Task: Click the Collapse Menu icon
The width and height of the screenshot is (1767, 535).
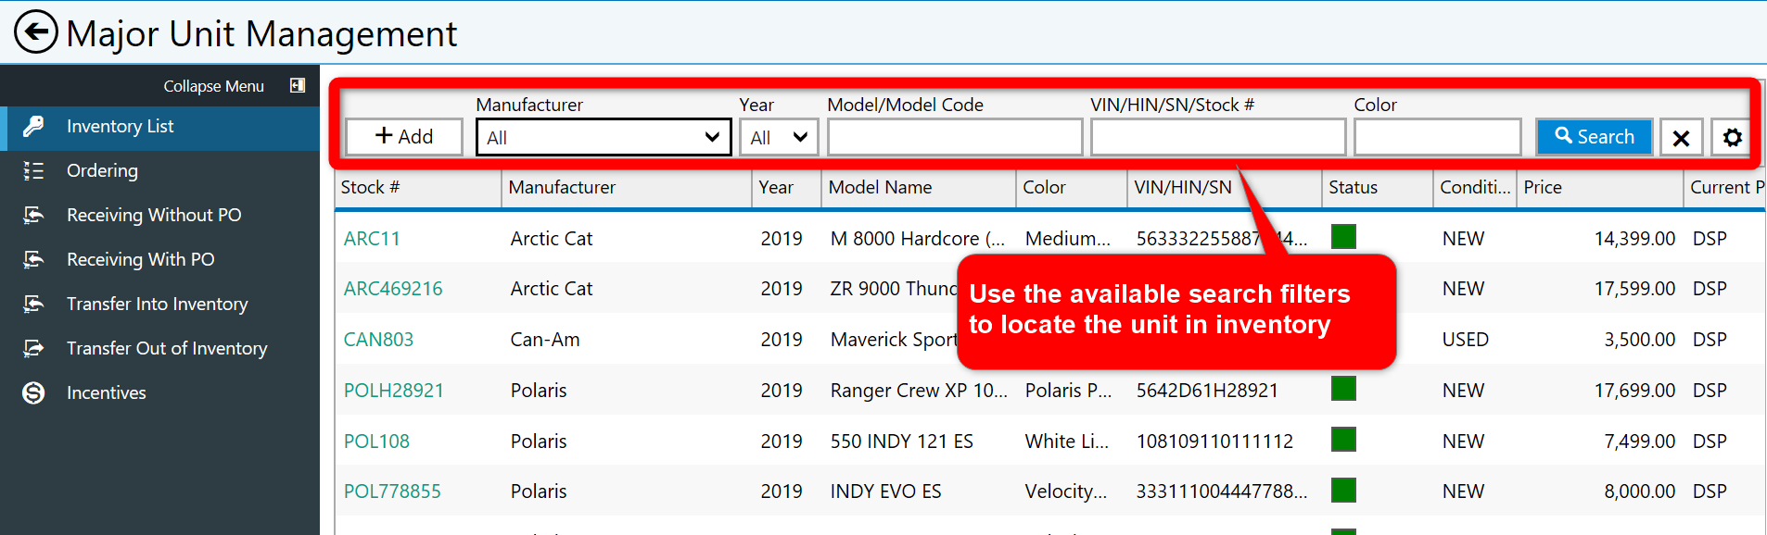Action: [298, 85]
